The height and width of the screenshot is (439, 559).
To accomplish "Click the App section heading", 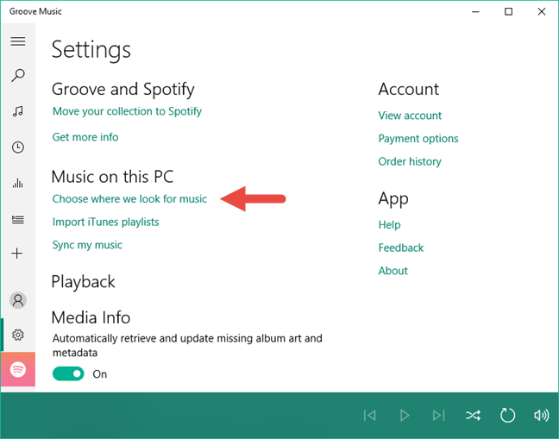I will tap(393, 199).
